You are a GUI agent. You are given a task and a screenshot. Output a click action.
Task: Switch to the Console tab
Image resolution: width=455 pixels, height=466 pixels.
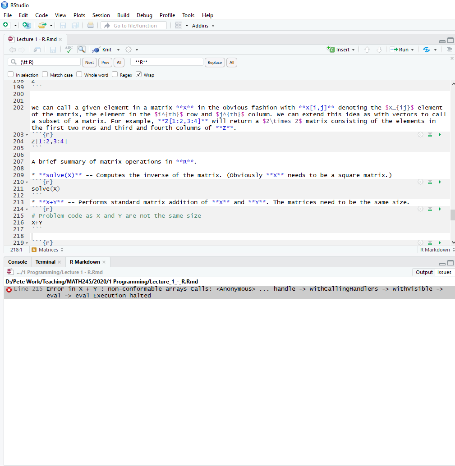18,262
